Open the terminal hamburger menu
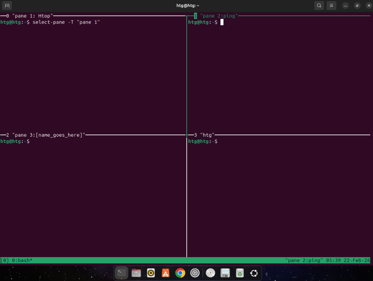Screen dimensions: 373x281 pyautogui.click(x=331, y=5)
